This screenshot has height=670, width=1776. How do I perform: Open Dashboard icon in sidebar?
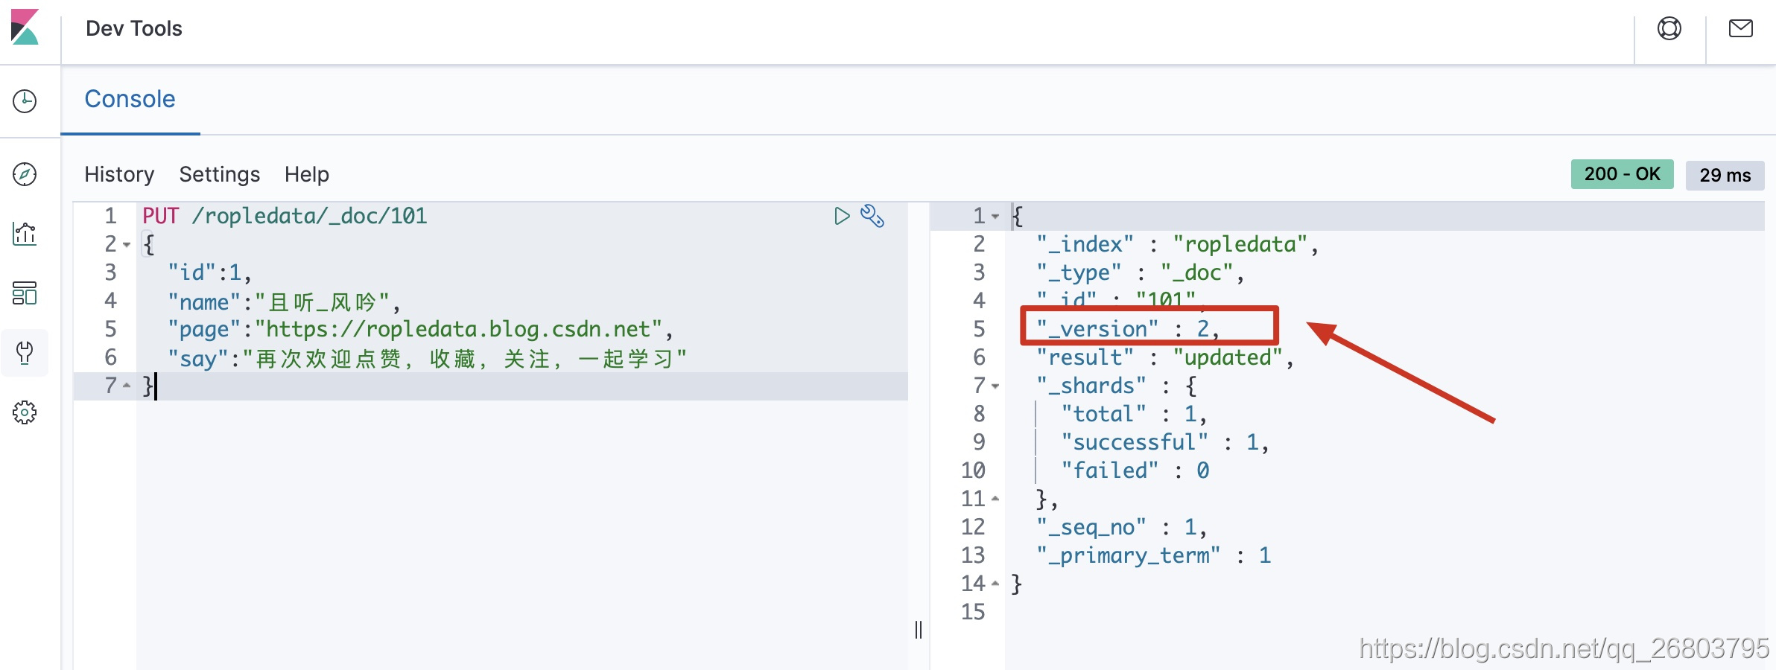point(25,293)
